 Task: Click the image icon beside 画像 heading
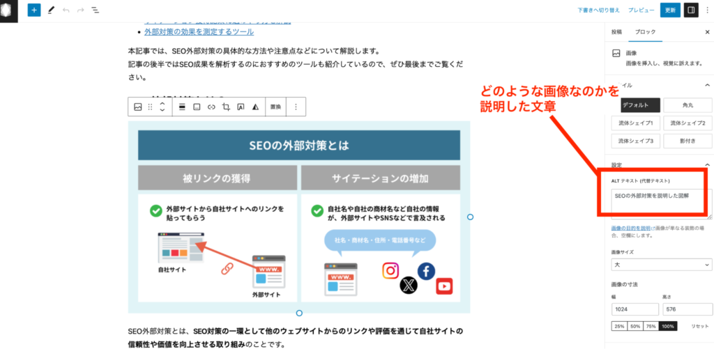[616, 53]
